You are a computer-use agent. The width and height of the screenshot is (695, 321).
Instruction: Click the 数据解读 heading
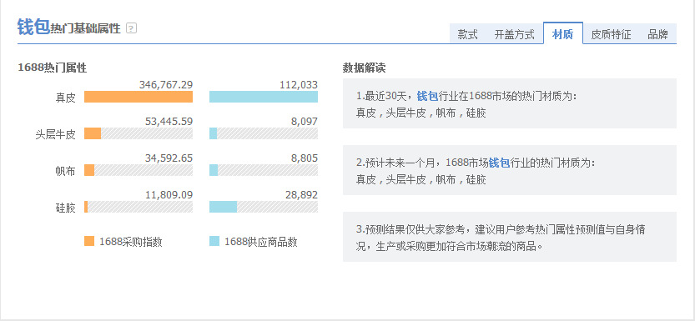364,68
